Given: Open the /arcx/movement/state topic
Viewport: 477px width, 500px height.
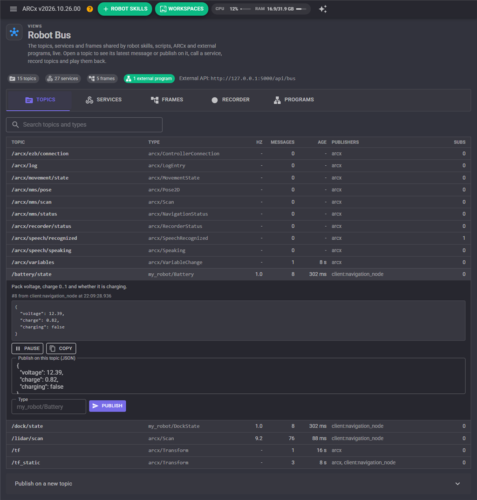Looking at the screenshot, I should (x=238, y=178).
